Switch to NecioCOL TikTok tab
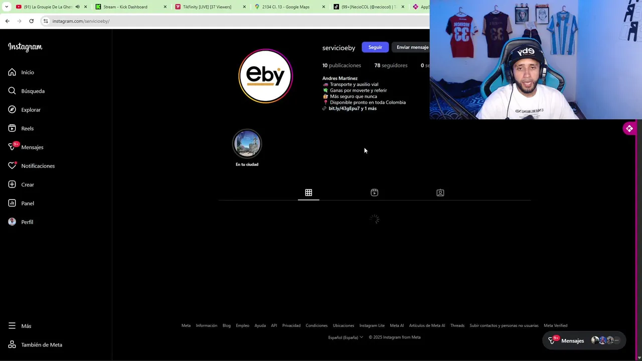The height and width of the screenshot is (361, 642). [369, 7]
